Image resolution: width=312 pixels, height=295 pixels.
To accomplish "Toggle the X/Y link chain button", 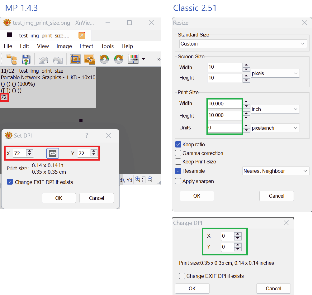I will pyautogui.click(x=53, y=153).
